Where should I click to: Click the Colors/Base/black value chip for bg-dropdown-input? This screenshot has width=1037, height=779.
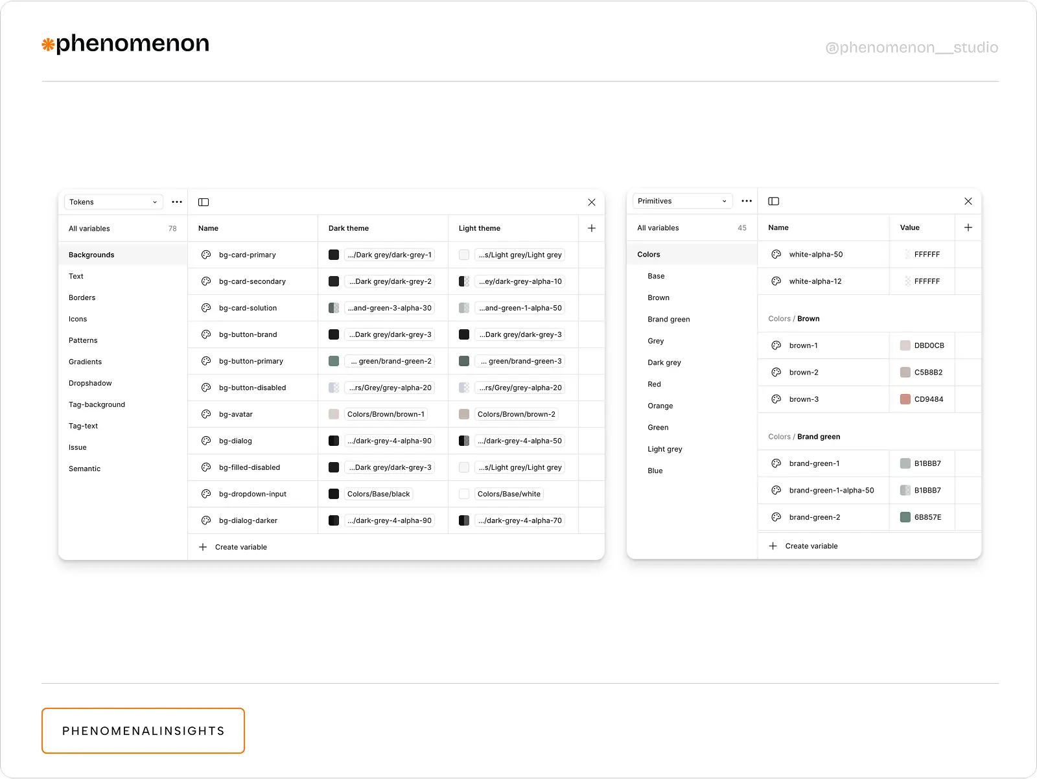[379, 494]
